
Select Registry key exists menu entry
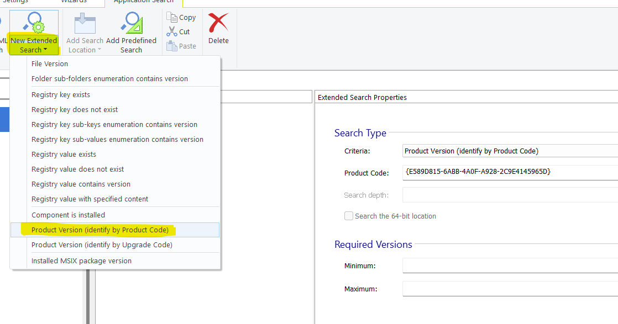[x=61, y=94]
